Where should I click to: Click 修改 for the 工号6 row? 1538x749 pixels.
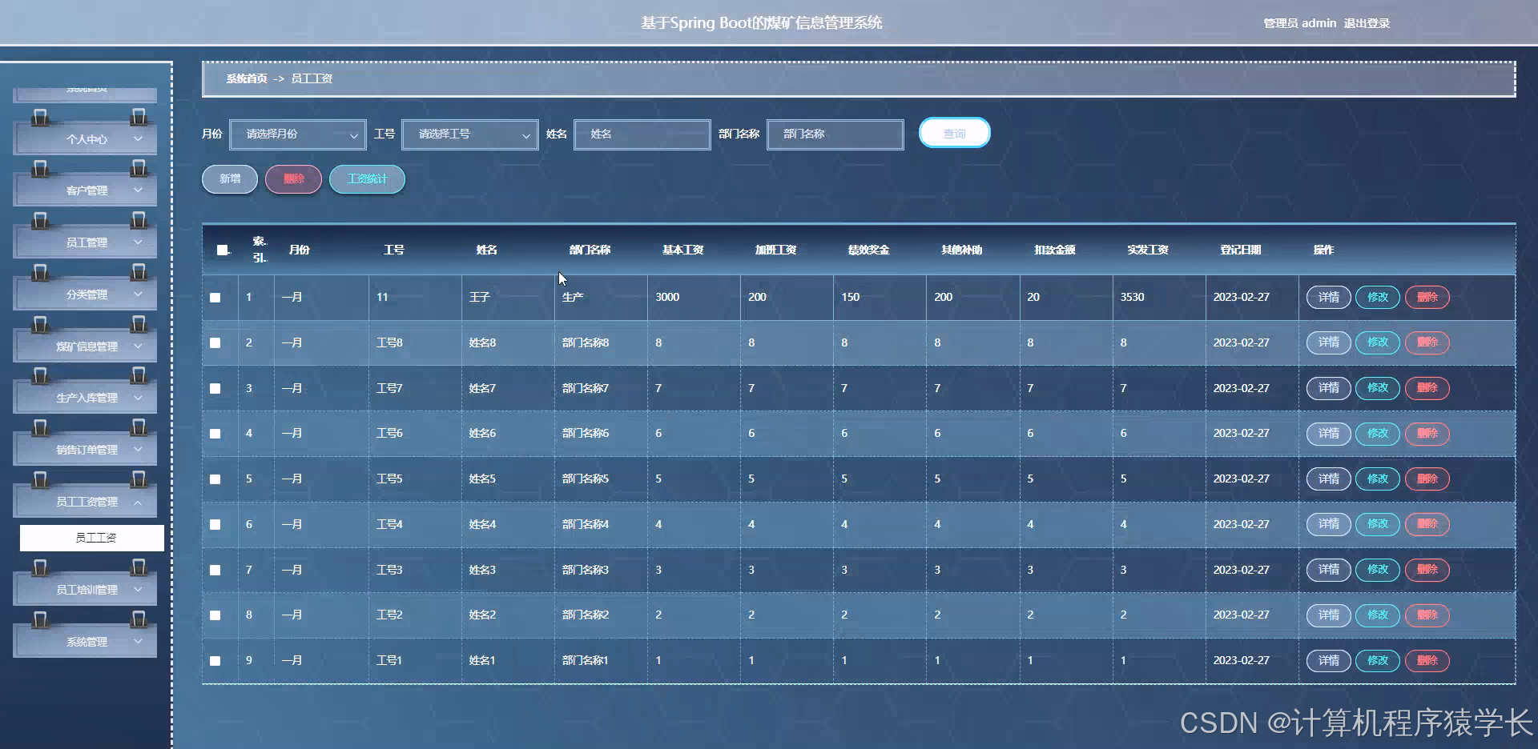(x=1378, y=434)
